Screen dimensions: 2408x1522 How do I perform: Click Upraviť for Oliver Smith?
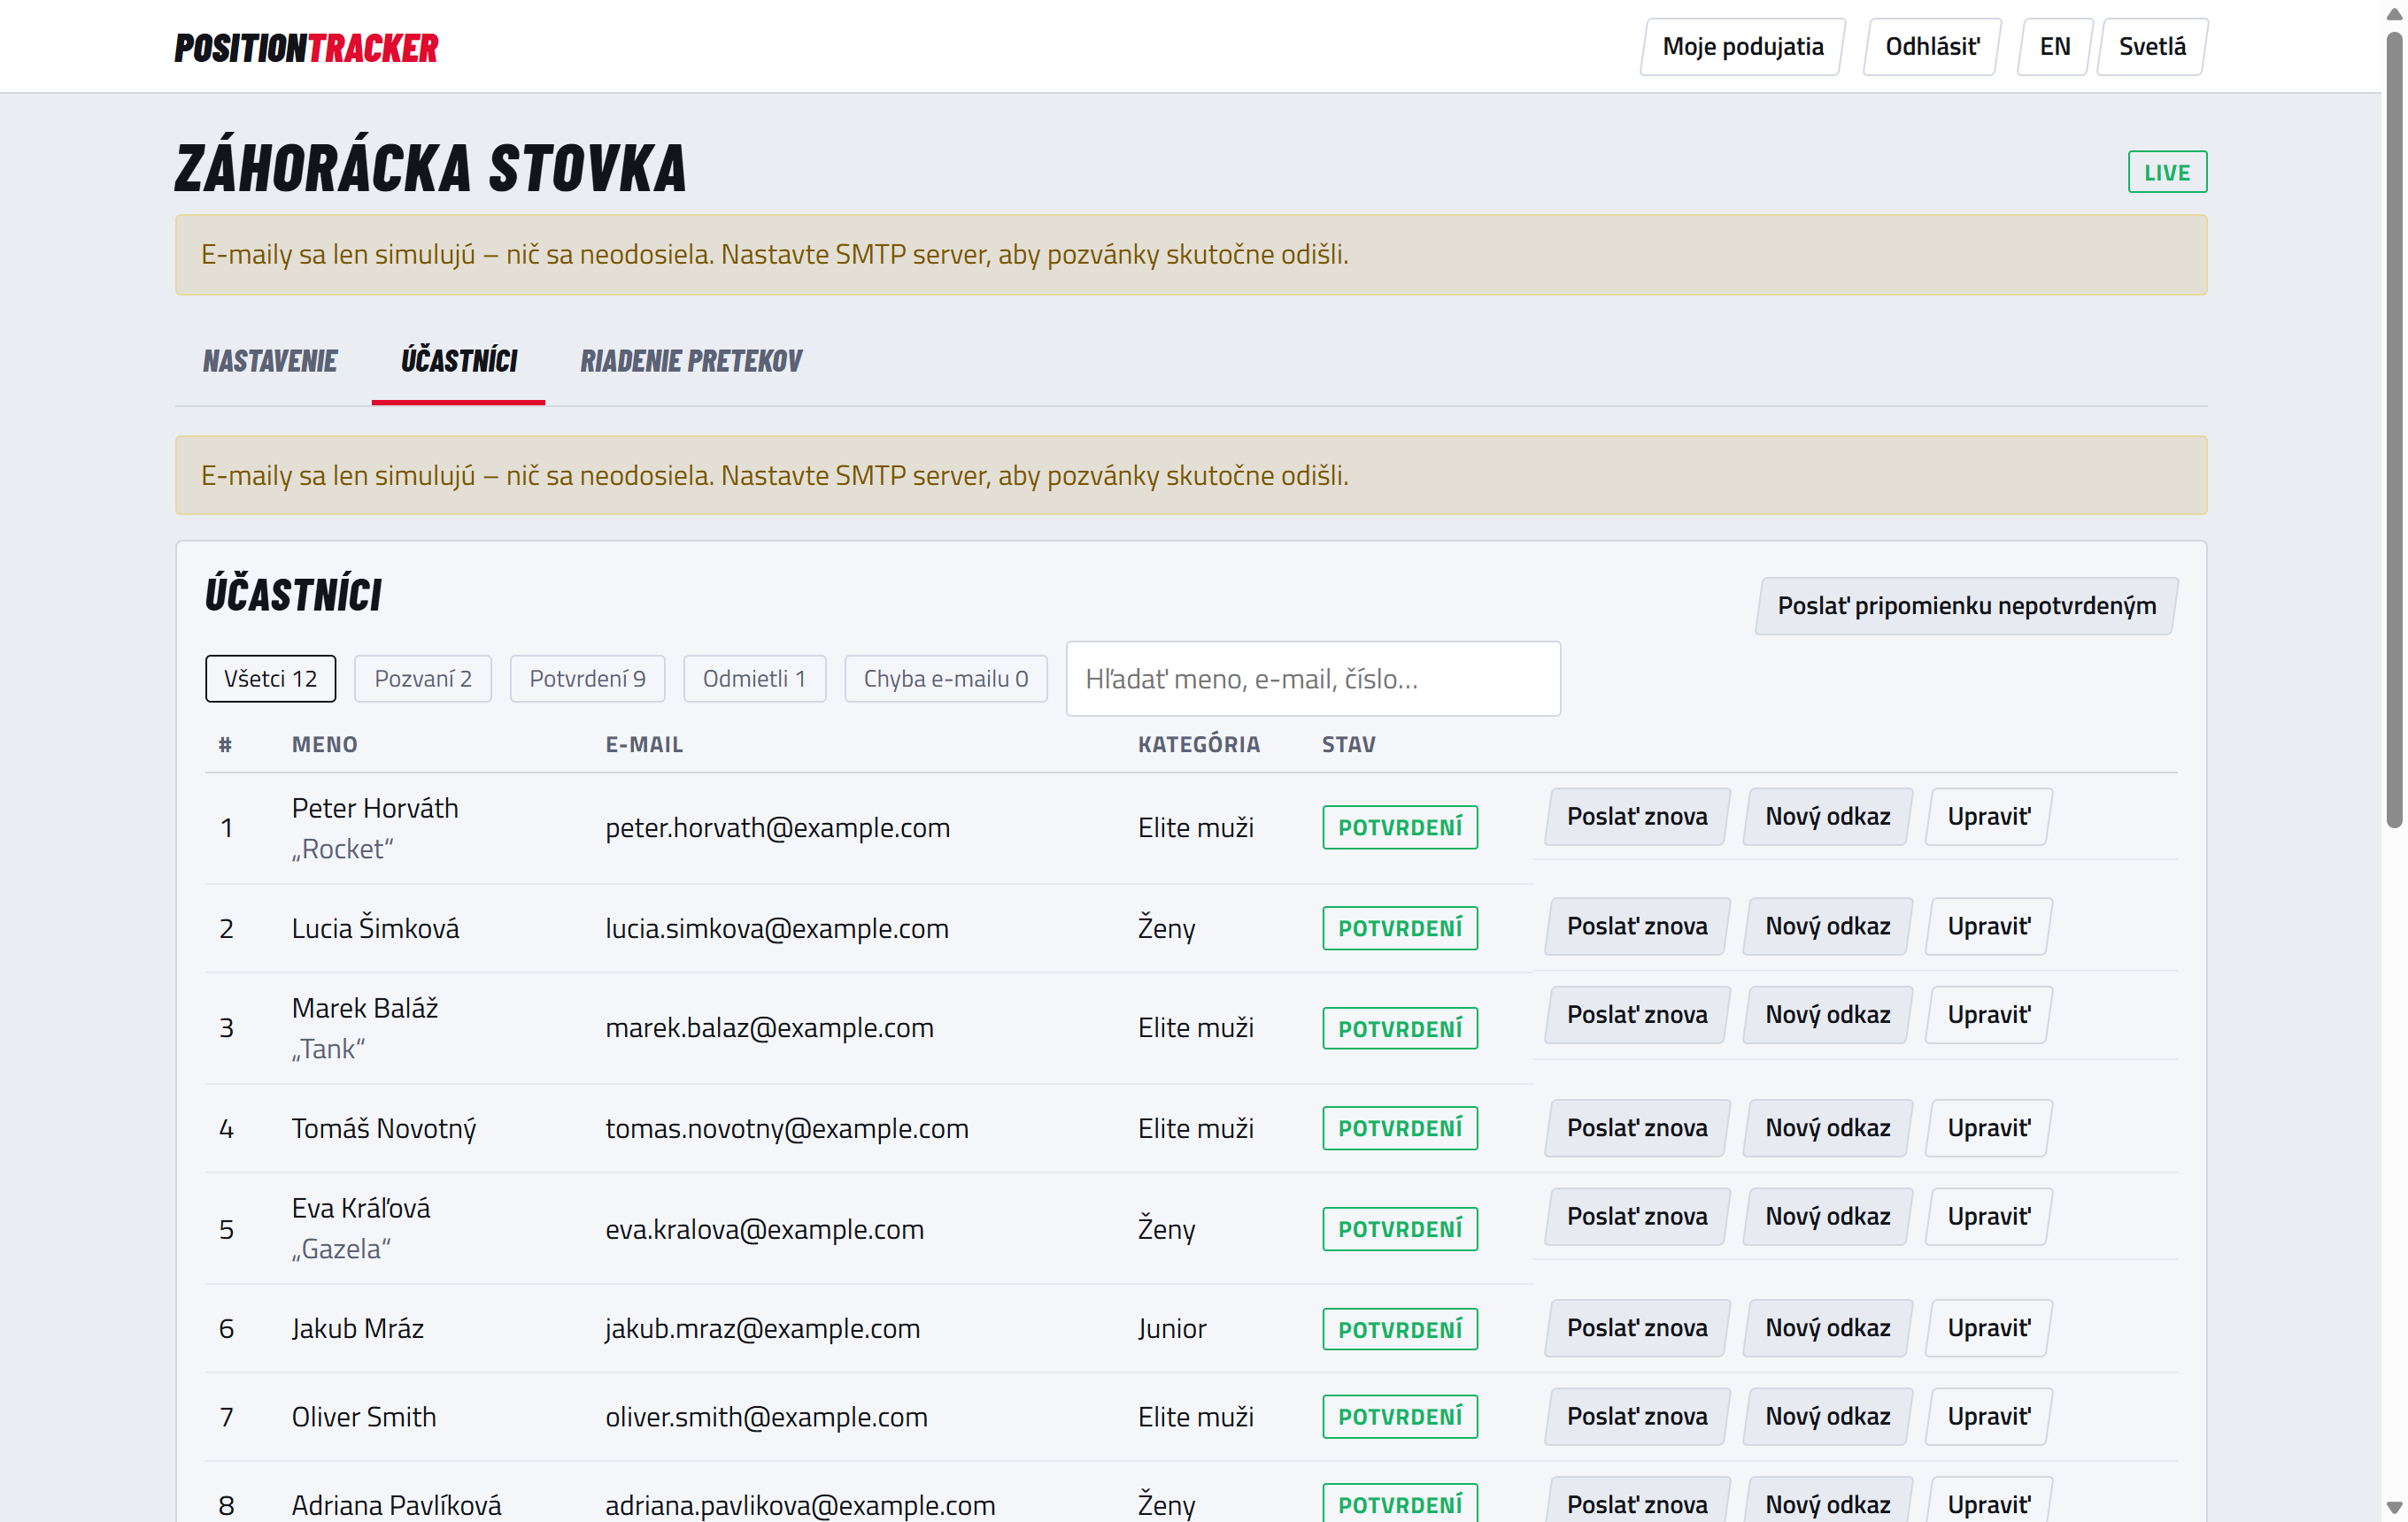pyautogui.click(x=1988, y=1417)
